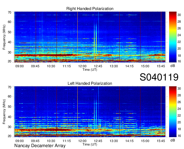This screenshot has width=184, height=149.
Task: Click the 12:45 tick label on upper plot
Action: [x=98, y=66]
